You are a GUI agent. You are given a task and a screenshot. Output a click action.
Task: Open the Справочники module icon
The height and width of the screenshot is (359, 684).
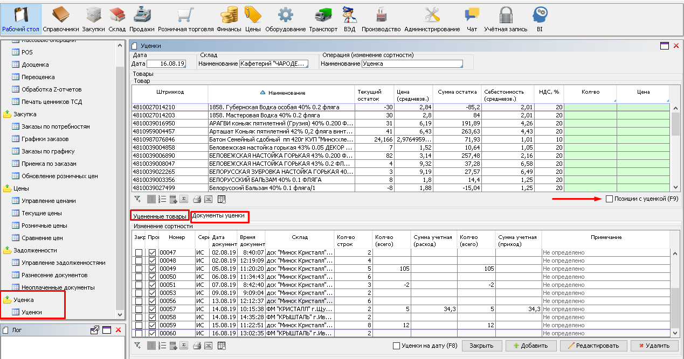pyautogui.click(x=60, y=15)
